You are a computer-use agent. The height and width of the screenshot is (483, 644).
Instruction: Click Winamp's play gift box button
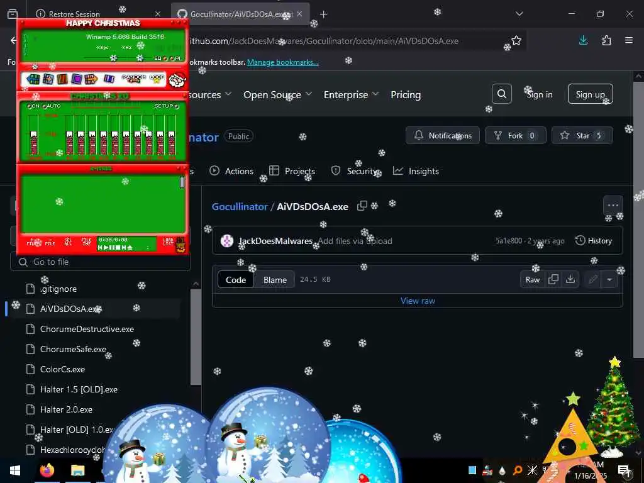coord(48,79)
